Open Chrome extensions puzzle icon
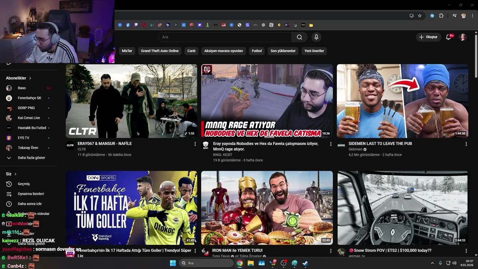 pyautogui.click(x=441, y=16)
